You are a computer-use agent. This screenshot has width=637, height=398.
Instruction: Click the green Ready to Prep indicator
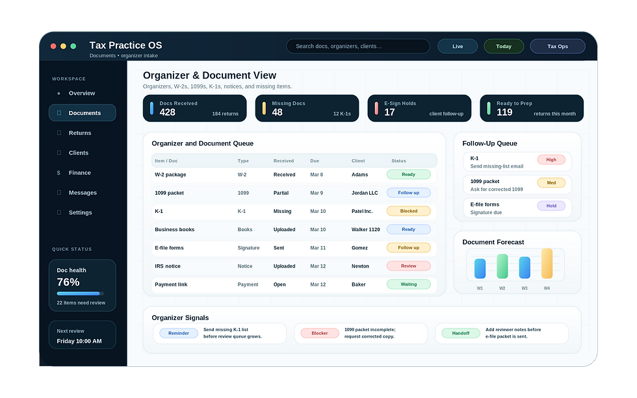(489, 108)
